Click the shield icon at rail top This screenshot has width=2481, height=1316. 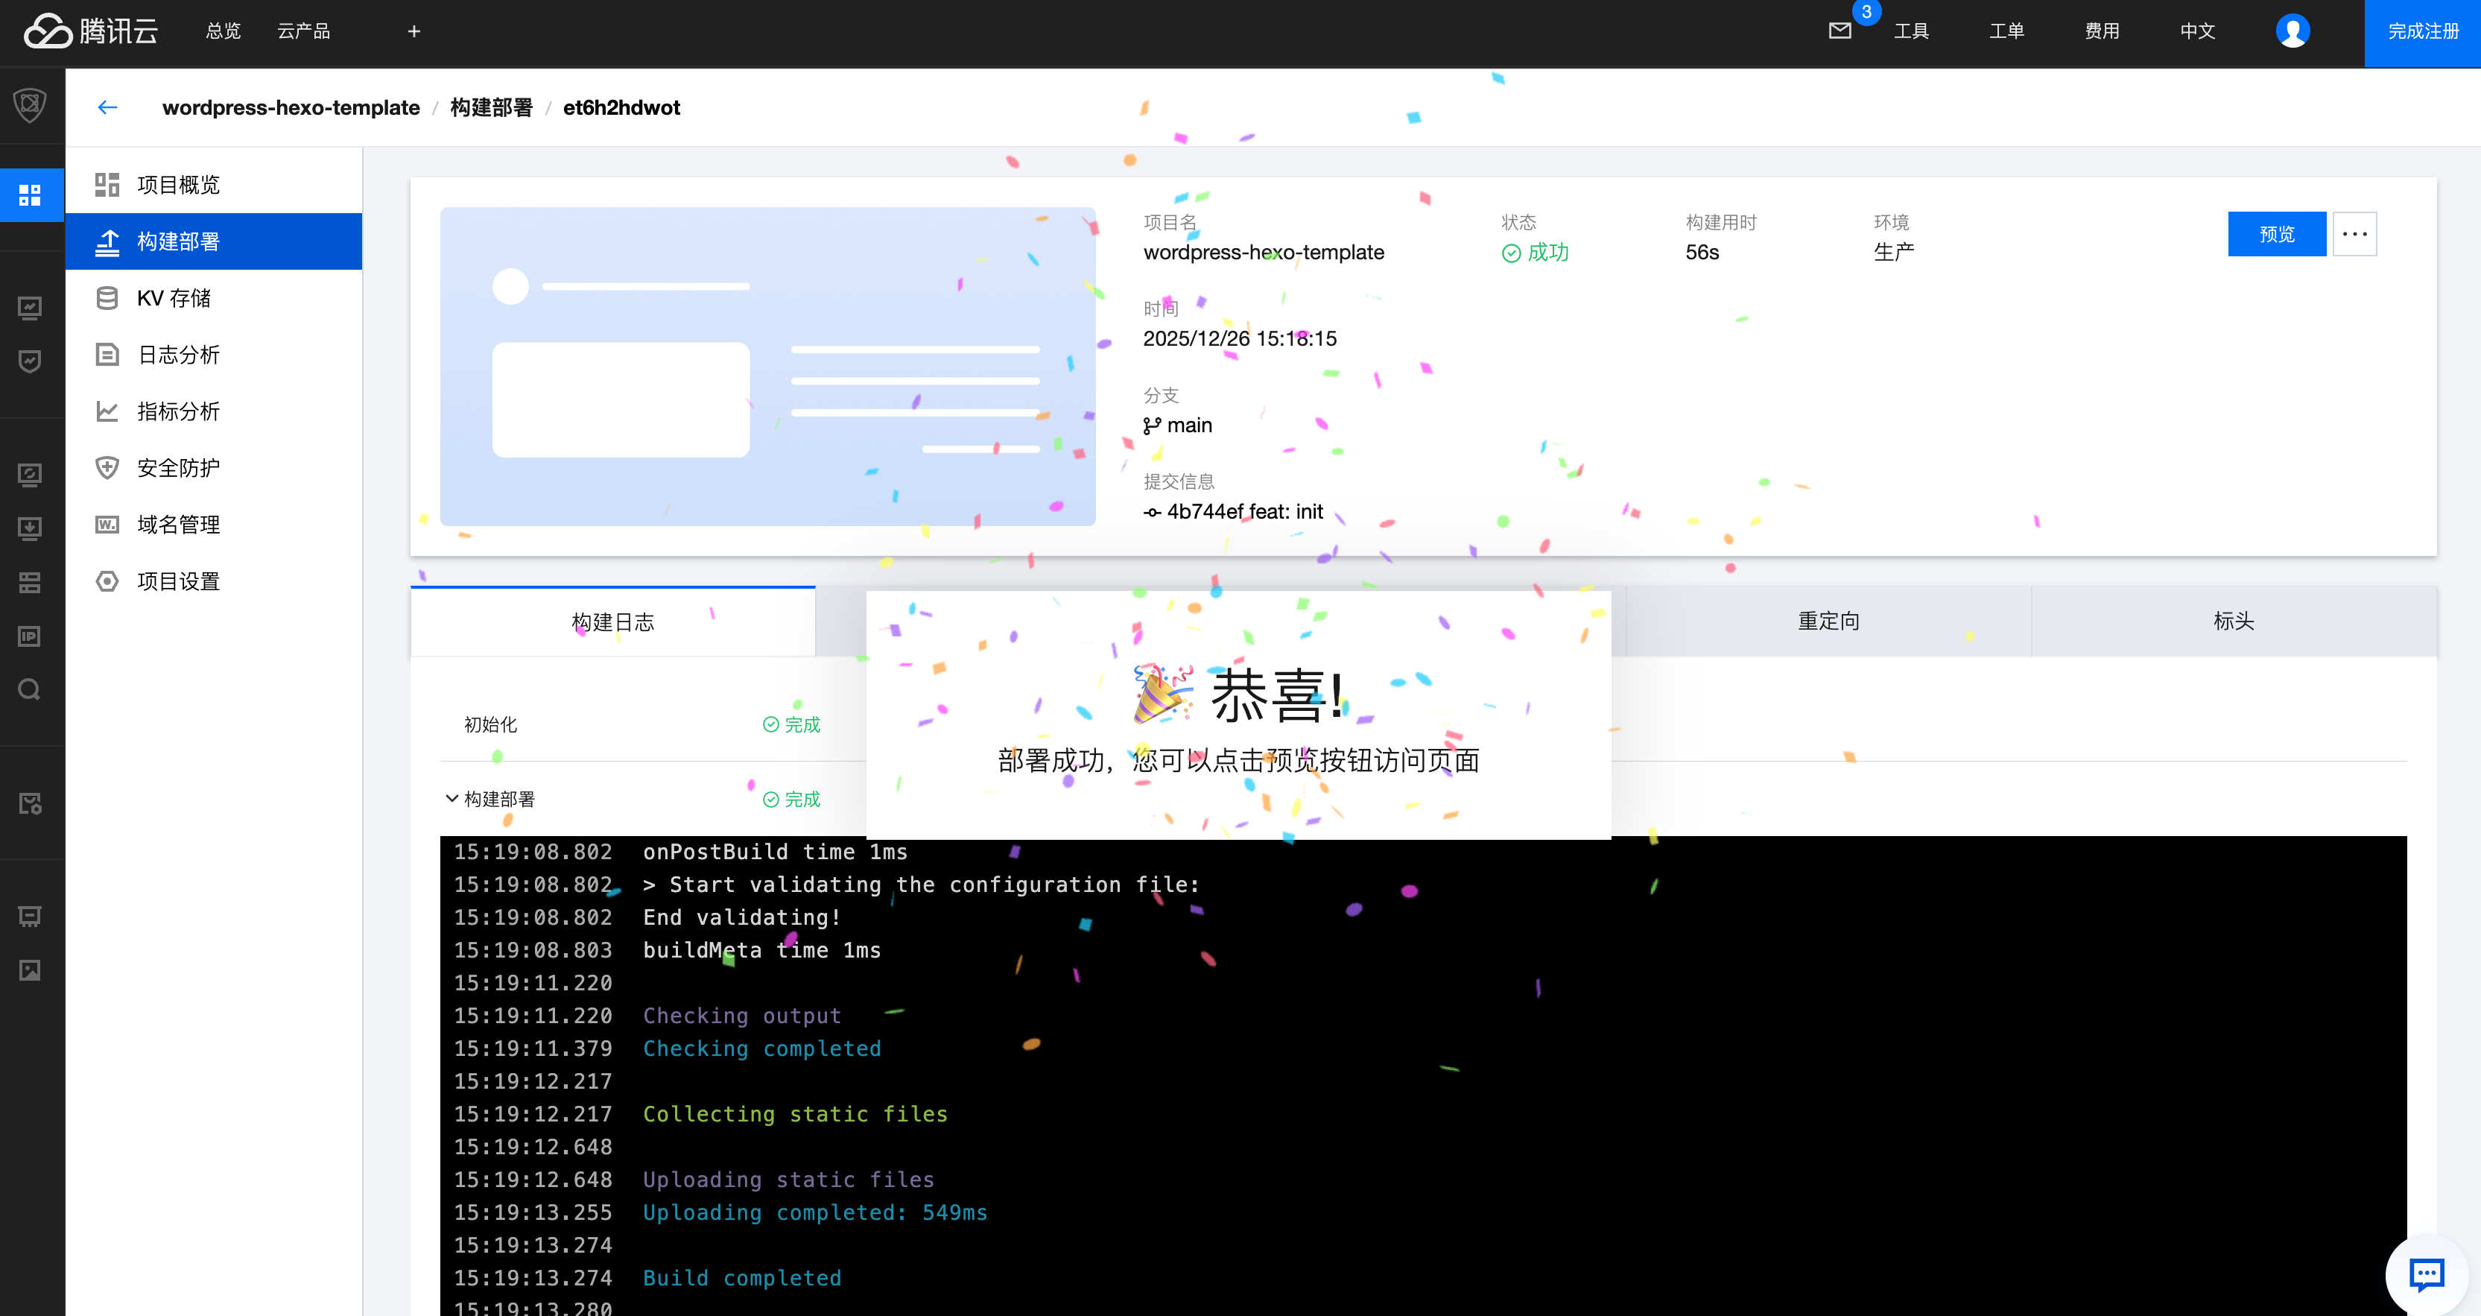tap(30, 104)
